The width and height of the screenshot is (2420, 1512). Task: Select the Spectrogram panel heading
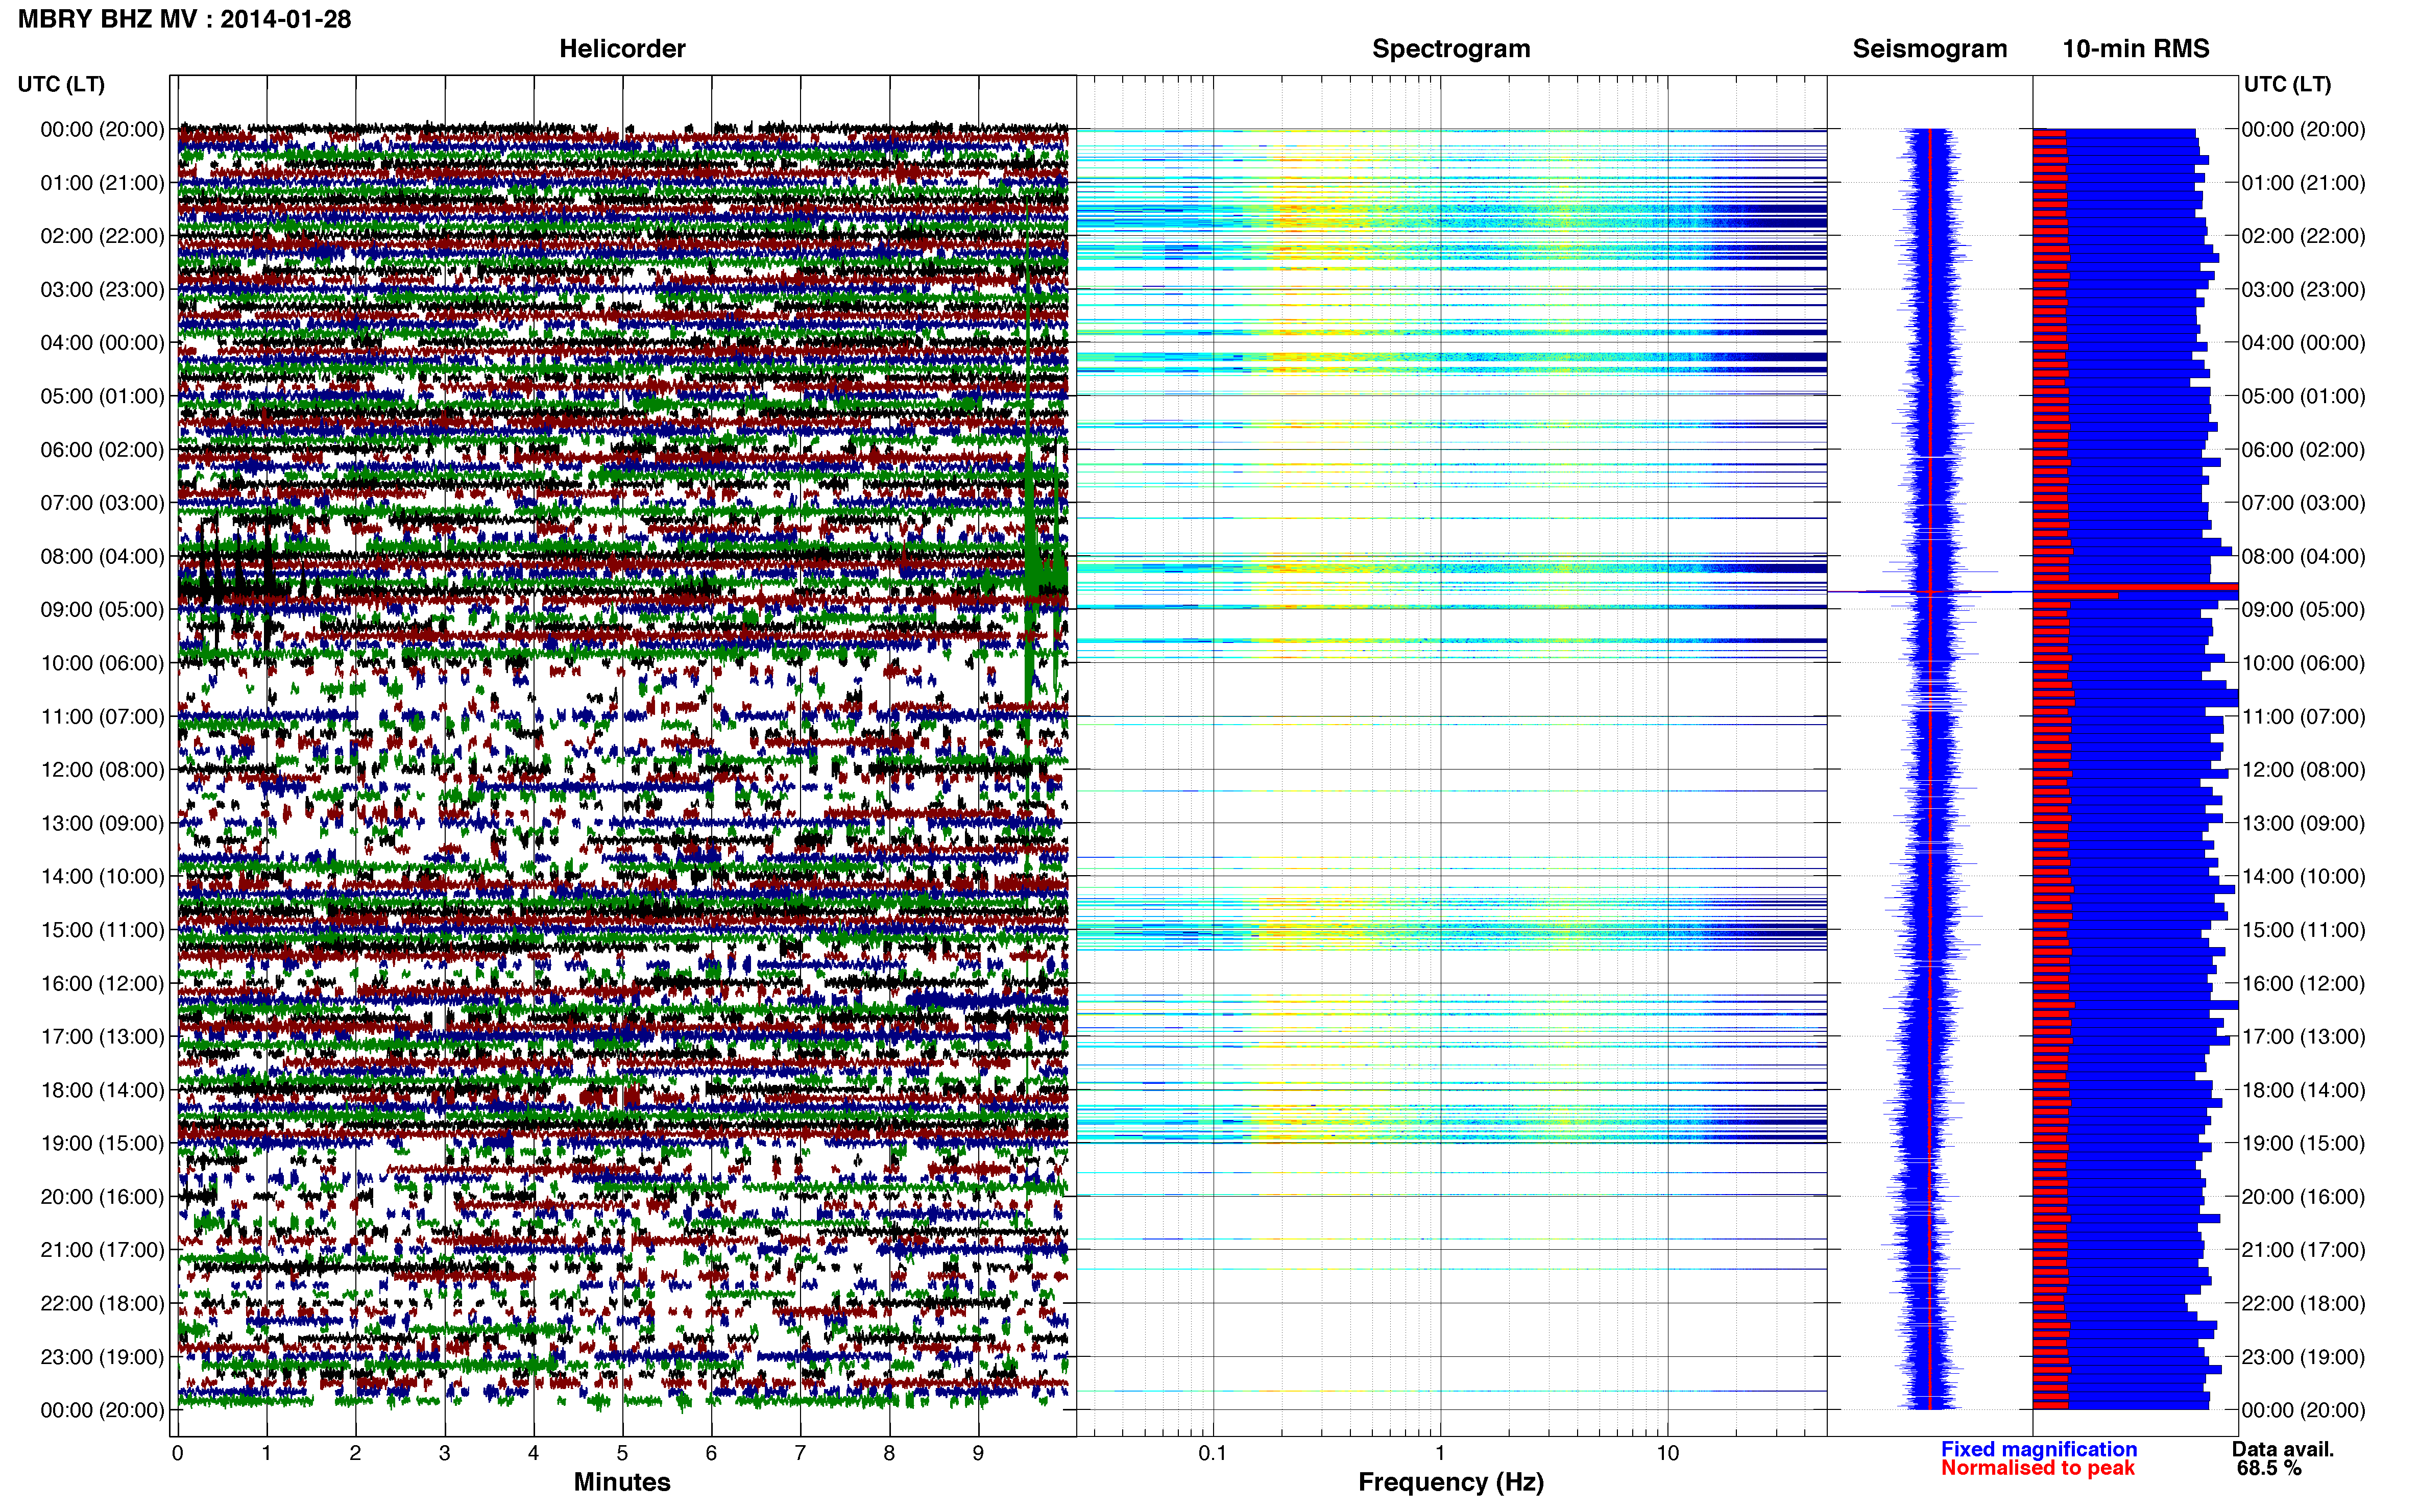[1450, 49]
